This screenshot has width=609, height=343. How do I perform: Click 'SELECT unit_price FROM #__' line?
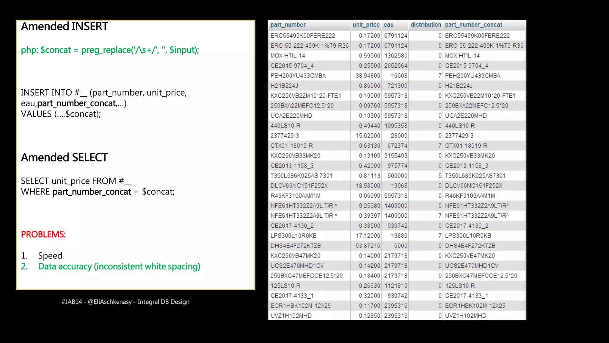76,181
